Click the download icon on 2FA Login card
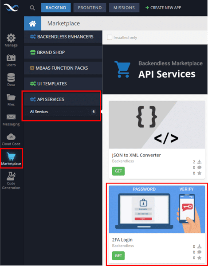The image size is (208, 266). click(x=200, y=246)
